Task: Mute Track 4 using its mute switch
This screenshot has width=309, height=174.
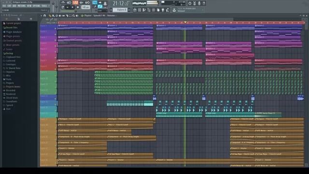Action: click(56, 46)
